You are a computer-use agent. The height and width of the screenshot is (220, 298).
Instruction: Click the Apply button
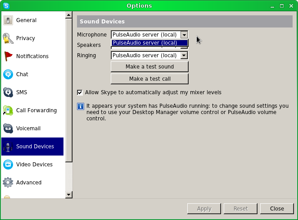[204, 209]
